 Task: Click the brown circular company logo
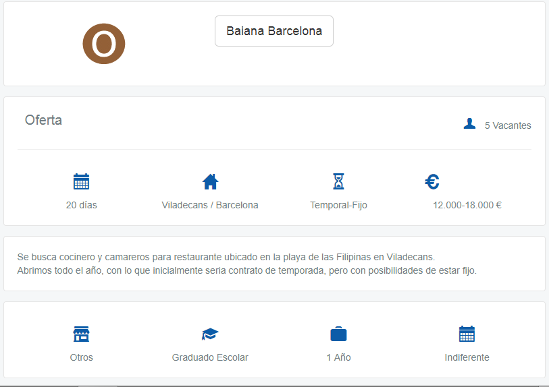(x=104, y=44)
